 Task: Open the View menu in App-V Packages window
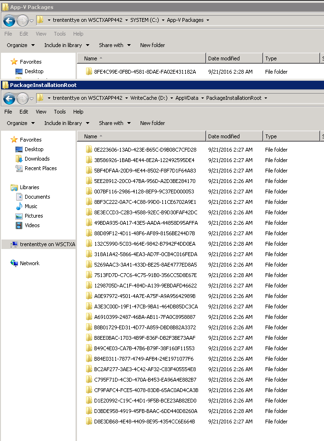coord(41,34)
